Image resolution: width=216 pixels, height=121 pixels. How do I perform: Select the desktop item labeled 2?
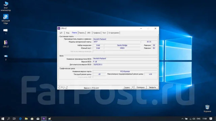tap(6, 57)
